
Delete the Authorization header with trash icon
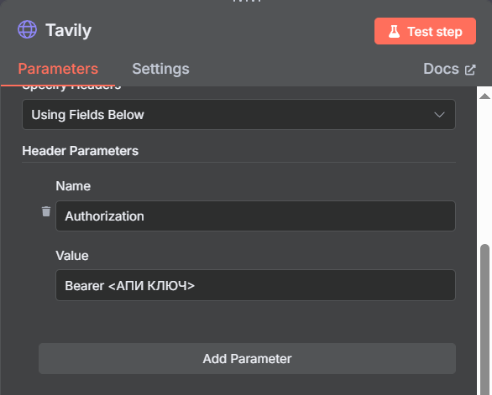coord(46,211)
